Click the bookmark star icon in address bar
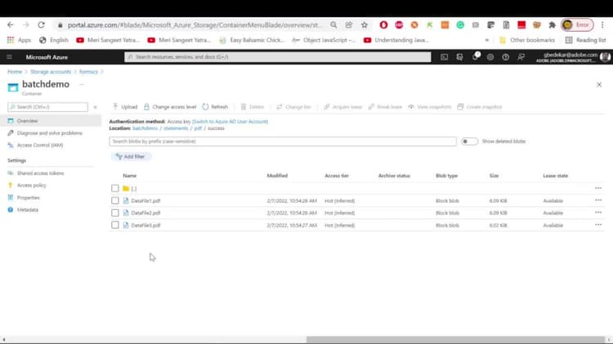Viewport: 613px width, 344px height. pos(365,25)
